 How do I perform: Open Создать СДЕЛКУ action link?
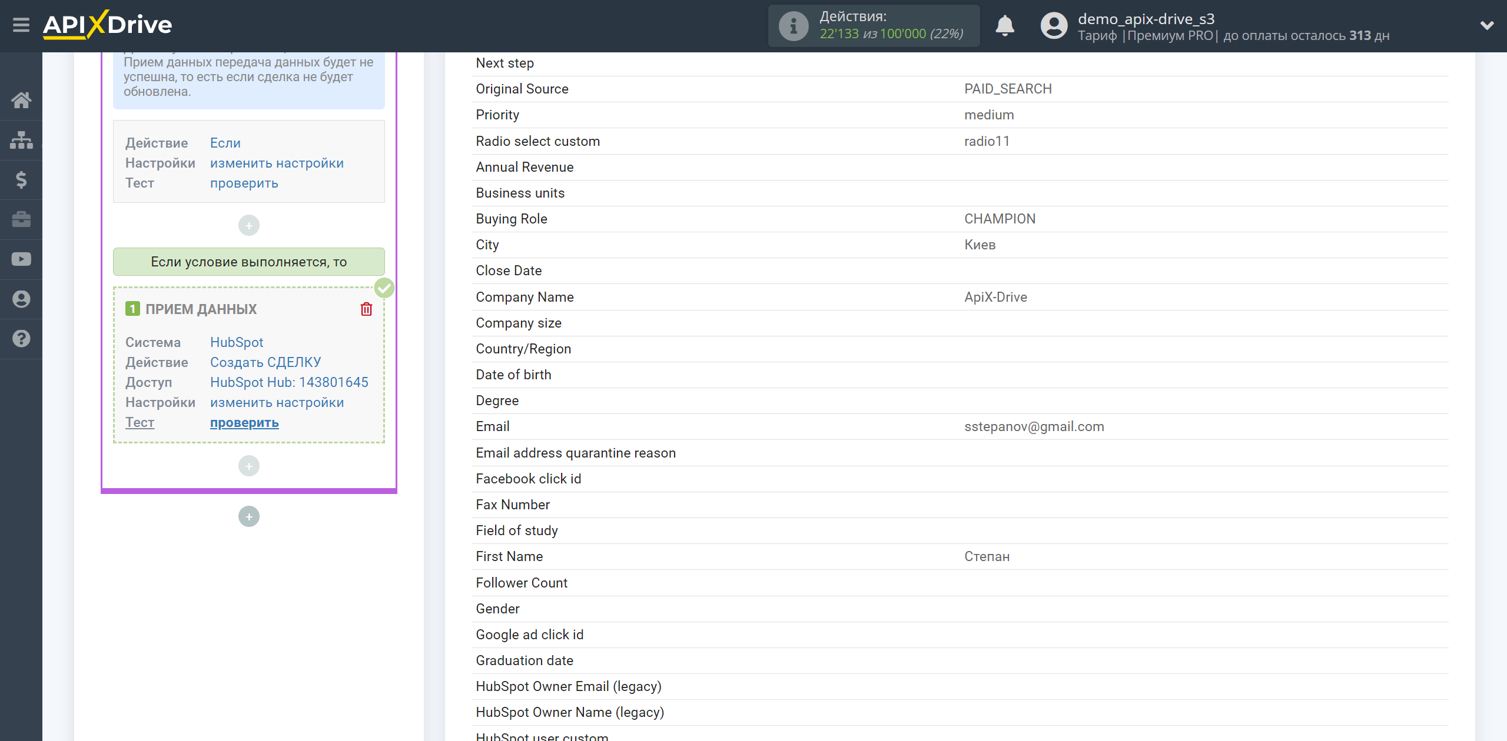click(265, 362)
